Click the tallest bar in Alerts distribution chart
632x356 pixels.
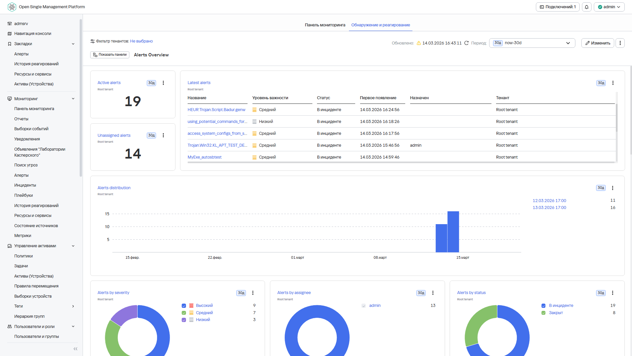click(x=453, y=232)
